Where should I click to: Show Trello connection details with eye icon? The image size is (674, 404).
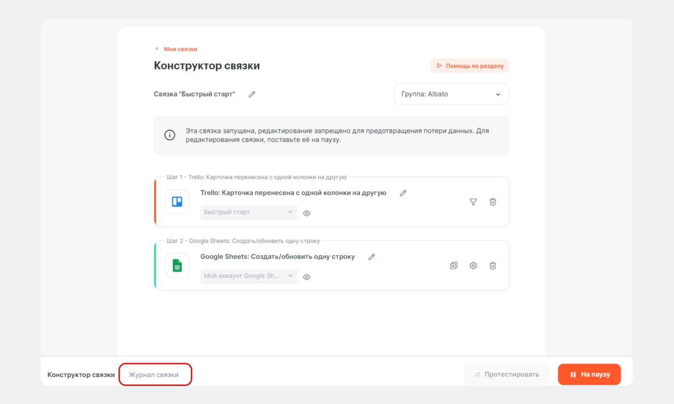click(x=307, y=213)
